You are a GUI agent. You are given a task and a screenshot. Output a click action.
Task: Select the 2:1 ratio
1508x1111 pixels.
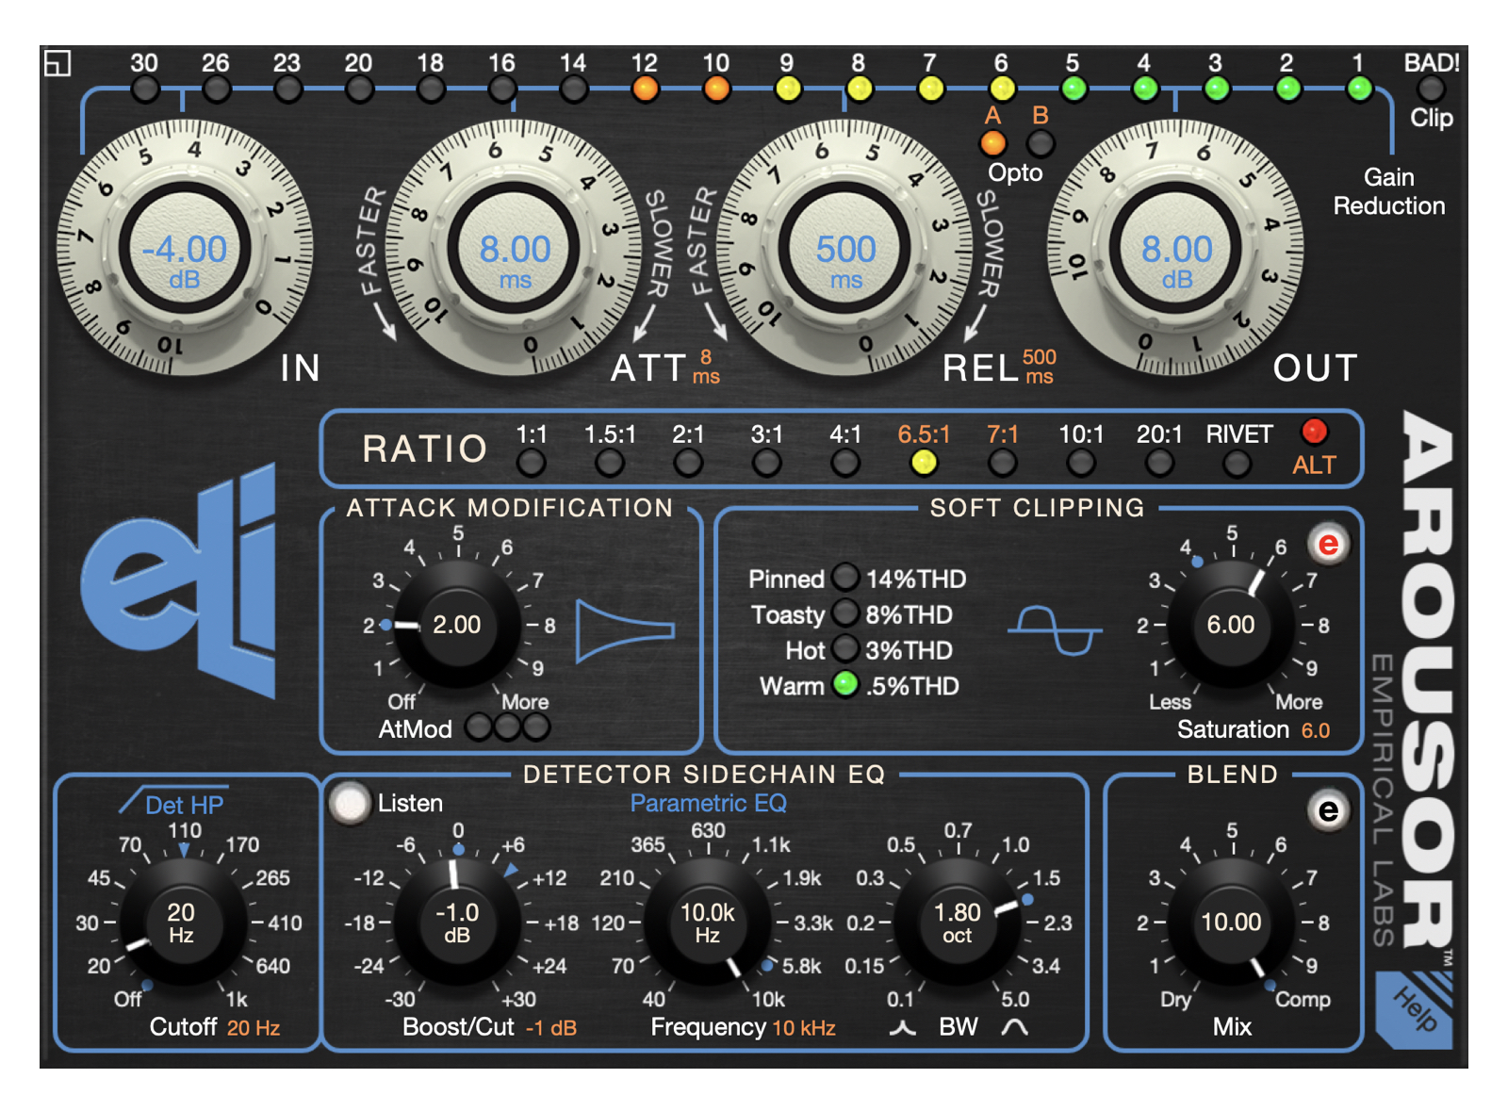688,463
